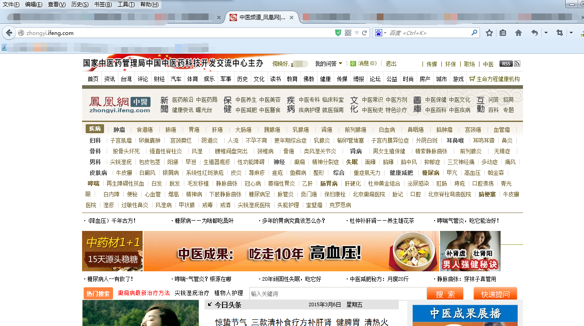Click the 糖尿病 bold category link
This screenshot has height=326, width=584.
pos(431,173)
